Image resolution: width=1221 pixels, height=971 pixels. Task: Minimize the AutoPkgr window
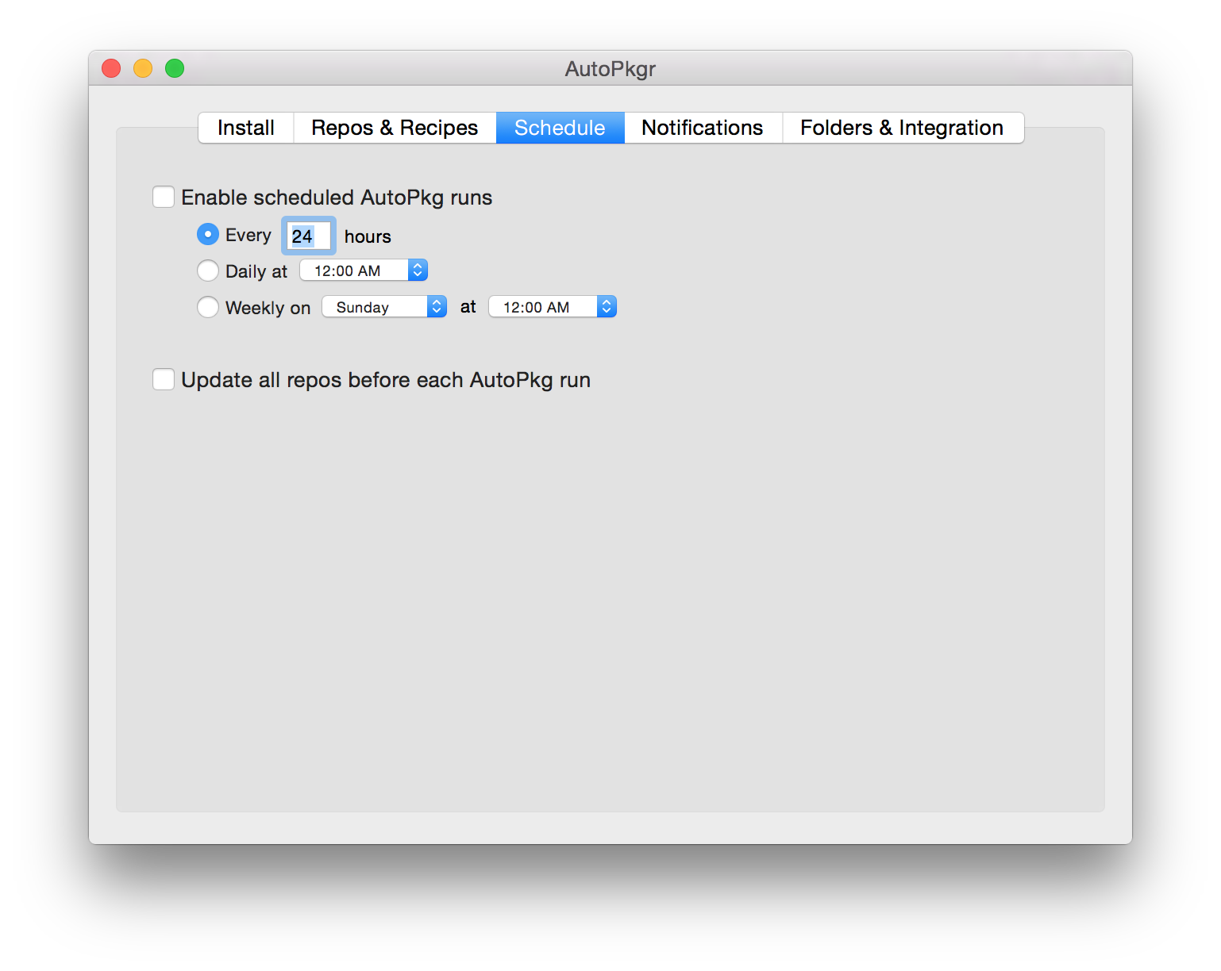143,68
